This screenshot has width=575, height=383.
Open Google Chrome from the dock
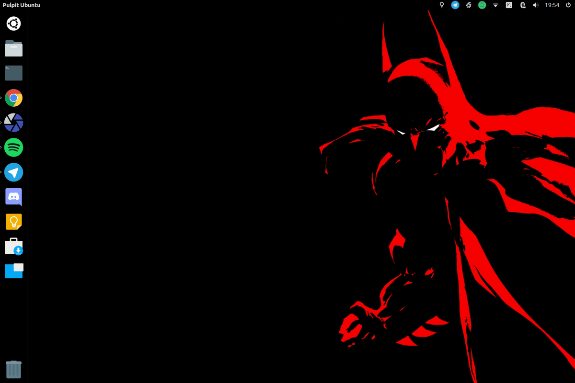pyautogui.click(x=13, y=98)
